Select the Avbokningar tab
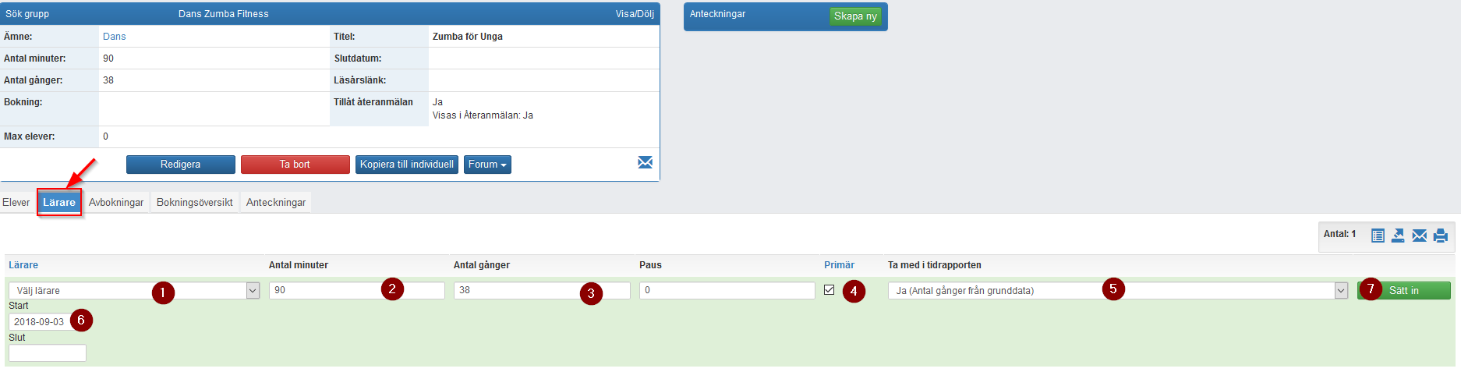 (116, 202)
